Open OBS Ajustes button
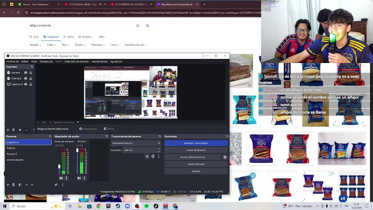This screenshot has width=373, height=210. tap(196, 171)
